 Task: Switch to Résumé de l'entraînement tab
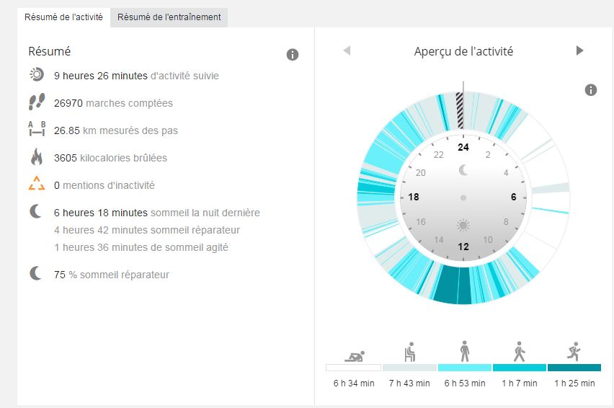[169, 17]
